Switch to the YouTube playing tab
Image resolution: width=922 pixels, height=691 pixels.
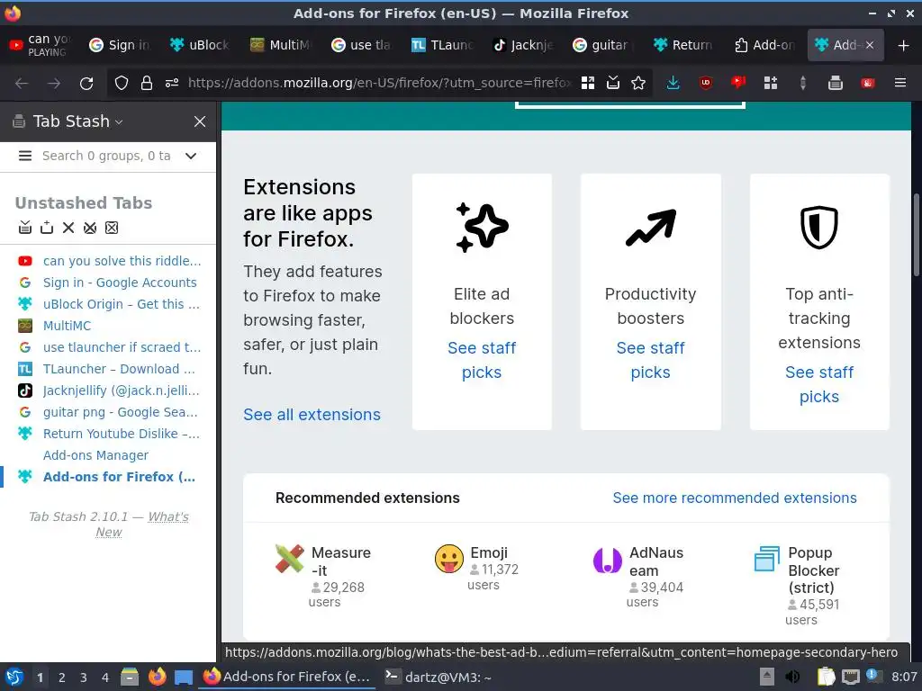[x=39, y=45]
